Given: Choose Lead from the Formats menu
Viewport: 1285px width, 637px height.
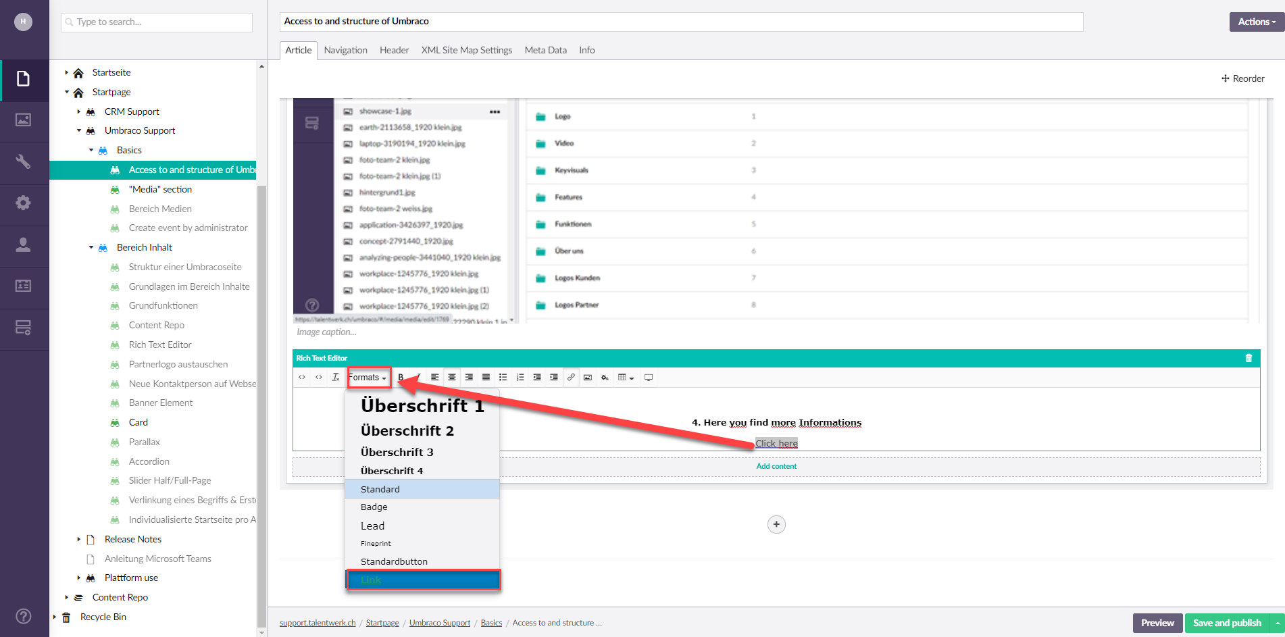Looking at the screenshot, I should pos(422,526).
